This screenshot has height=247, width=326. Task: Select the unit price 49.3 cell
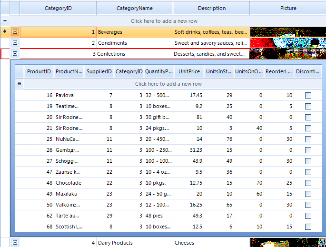coord(189,216)
